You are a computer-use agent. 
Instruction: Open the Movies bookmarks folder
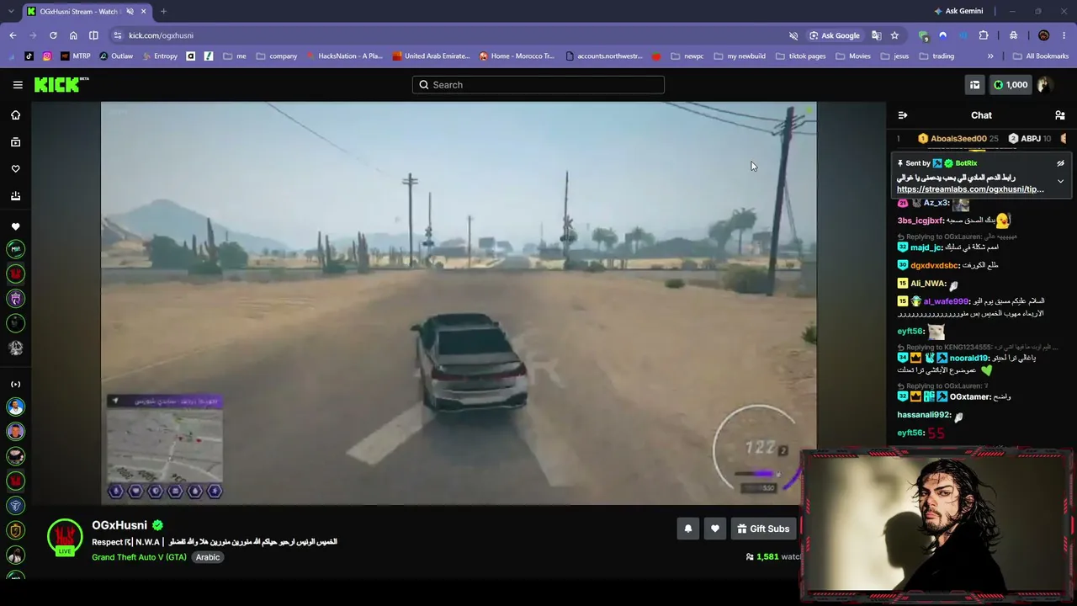(853, 56)
